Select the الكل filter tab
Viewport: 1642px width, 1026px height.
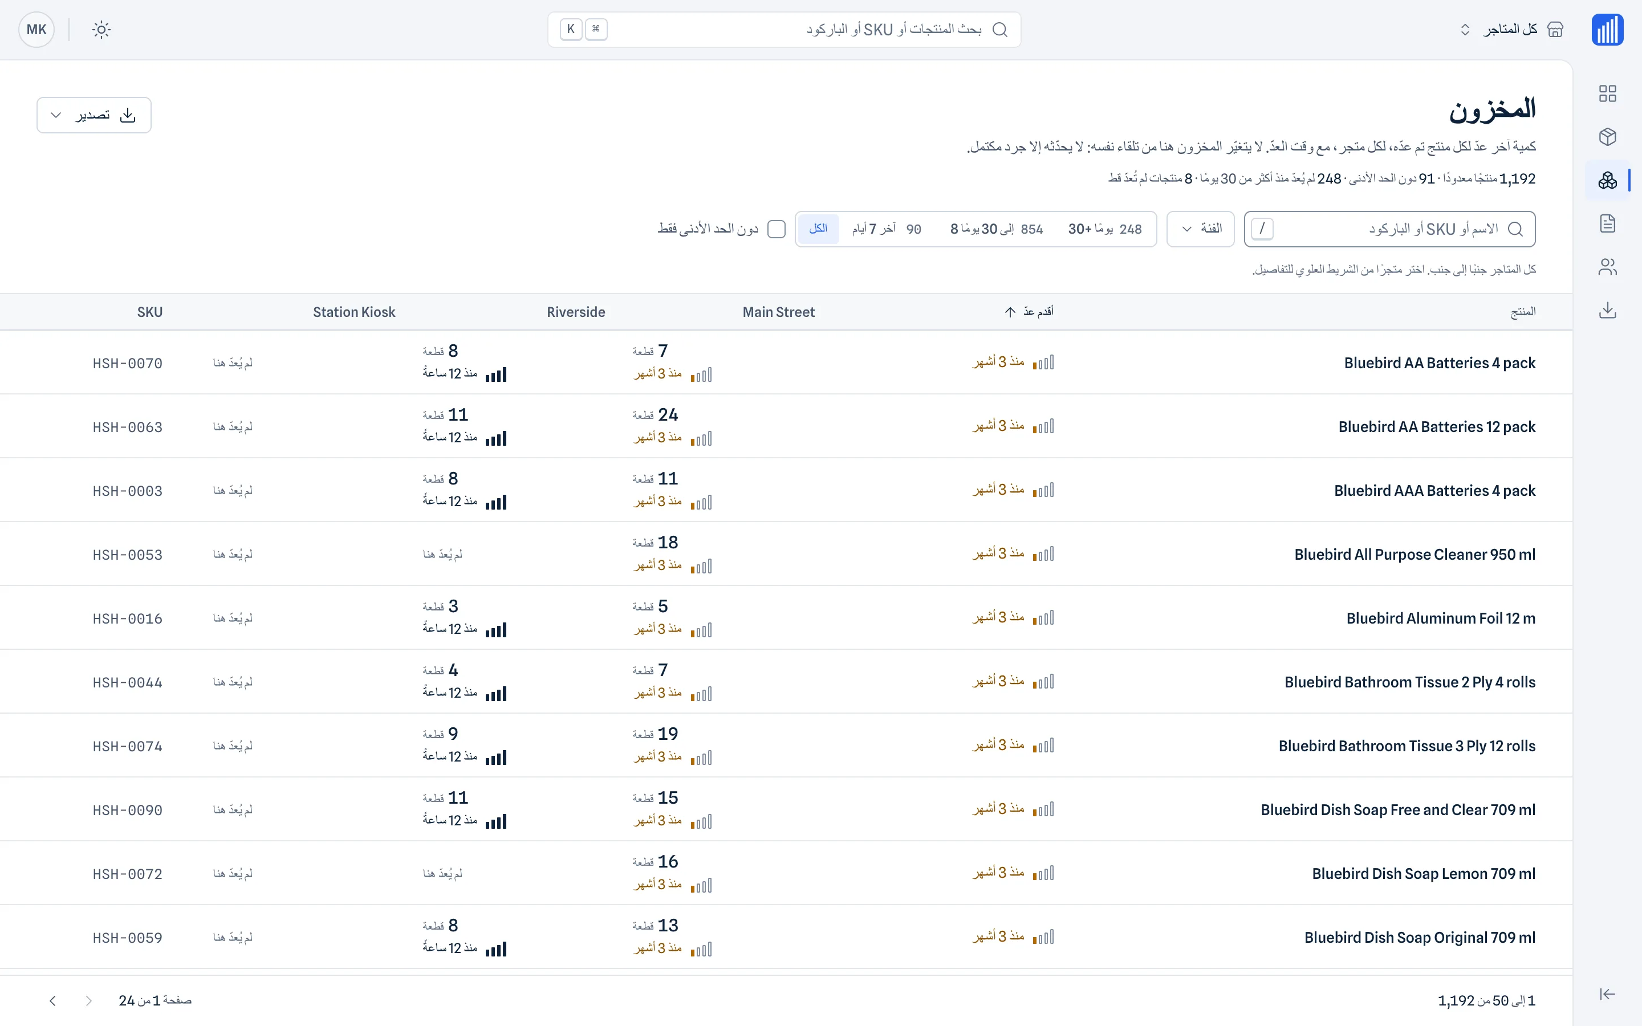(x=818, y=229)
